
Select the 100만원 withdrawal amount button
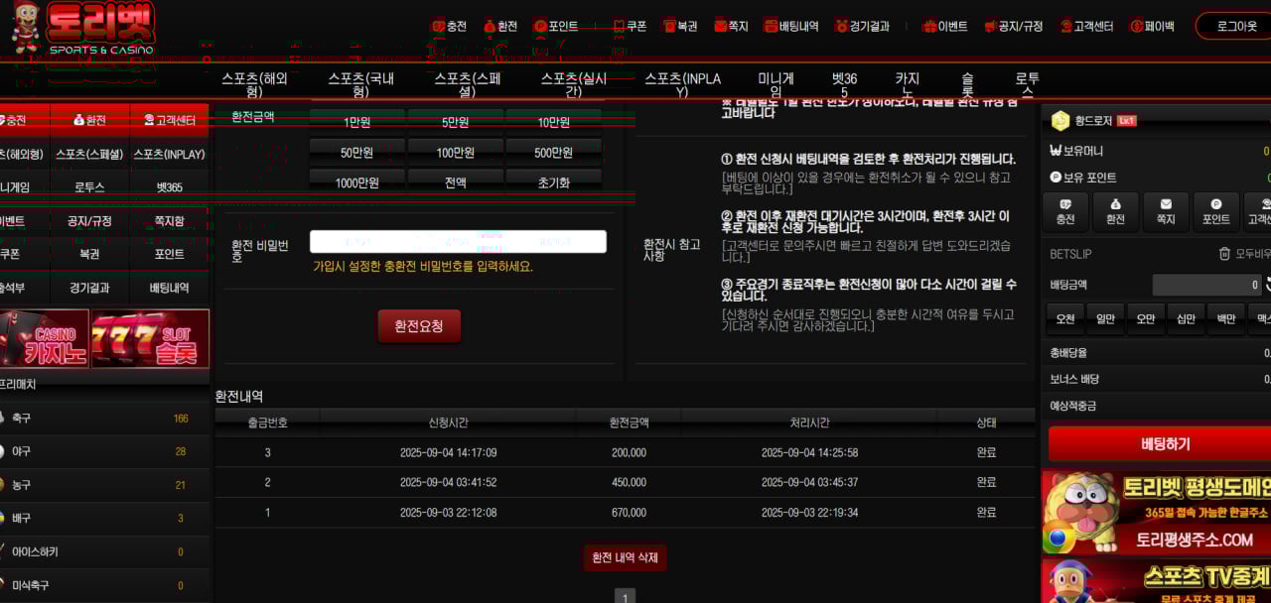(x=455, y=153)
